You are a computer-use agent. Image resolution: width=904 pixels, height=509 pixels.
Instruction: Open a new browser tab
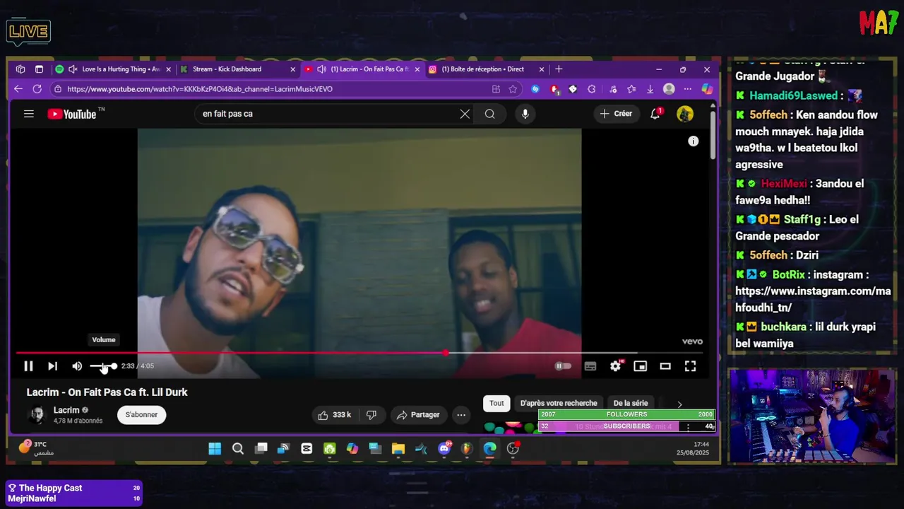(x=559, y=69)
